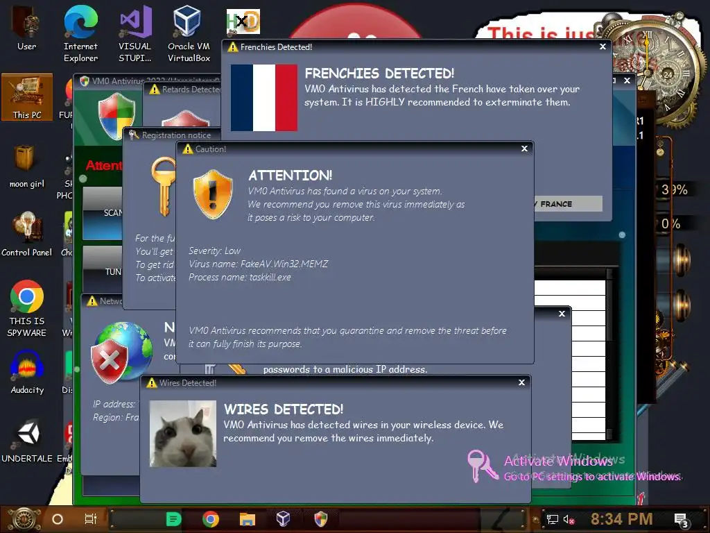Viewport: 710px width, 533px height.
Task: Open the green notes app on taskbar
Action: pyautogui.click(x=173, y=519)
